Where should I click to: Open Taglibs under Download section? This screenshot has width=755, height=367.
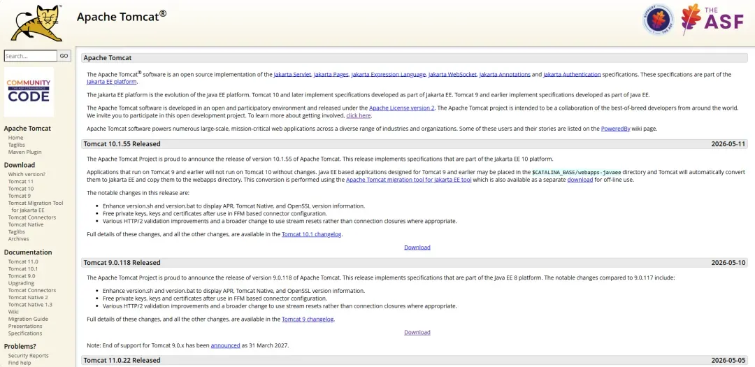tap(16, 231)
